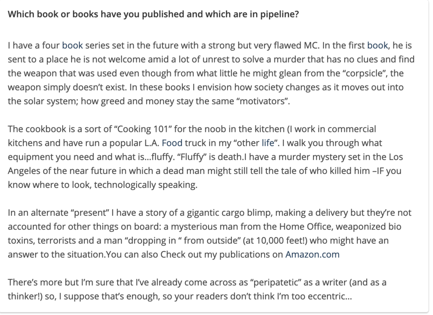
Task: Open the "life" link in "other life"
Action: (268, 143)
